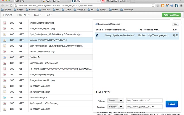Switch to the Fiddler browser tab
This screenshot has width=184, height=115.
(85, 1)
